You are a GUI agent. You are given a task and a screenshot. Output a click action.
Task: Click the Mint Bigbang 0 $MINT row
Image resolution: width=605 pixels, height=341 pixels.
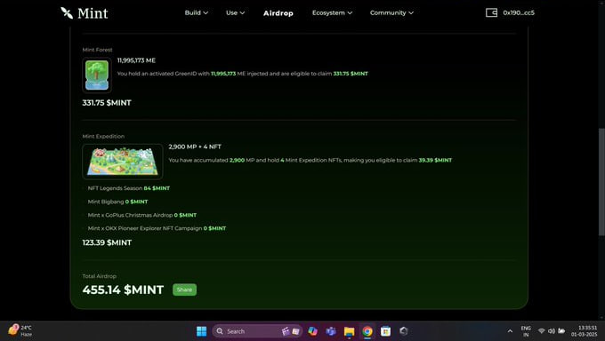[117, 202]
